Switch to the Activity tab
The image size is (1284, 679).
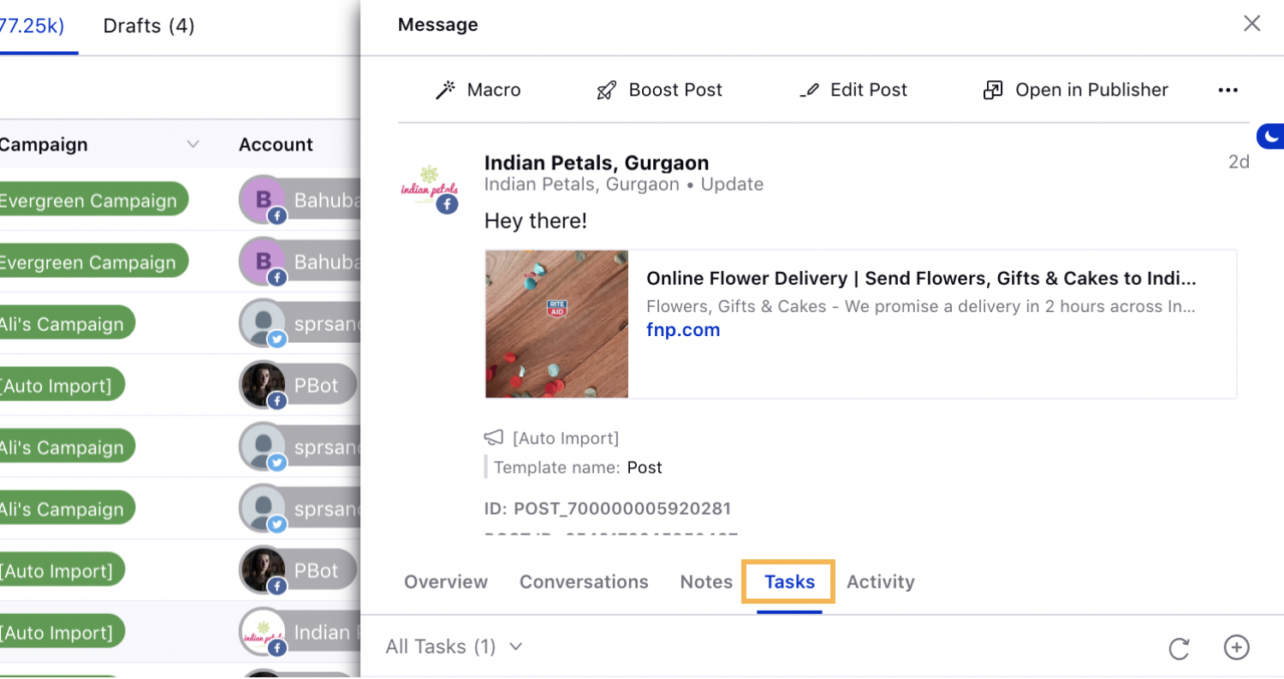tap(881, 582)
